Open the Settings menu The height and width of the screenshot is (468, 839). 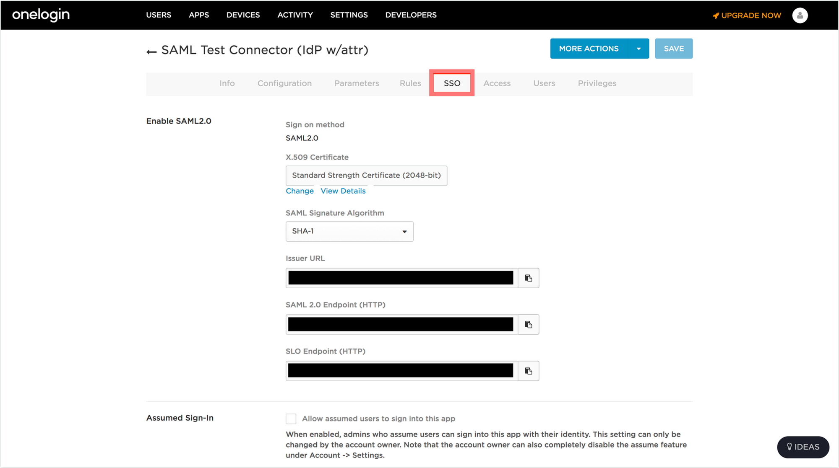point(349,15)
